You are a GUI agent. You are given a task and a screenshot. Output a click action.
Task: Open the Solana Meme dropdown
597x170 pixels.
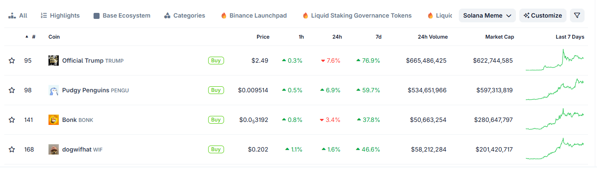pyautogui.click(x=487, y=15)
